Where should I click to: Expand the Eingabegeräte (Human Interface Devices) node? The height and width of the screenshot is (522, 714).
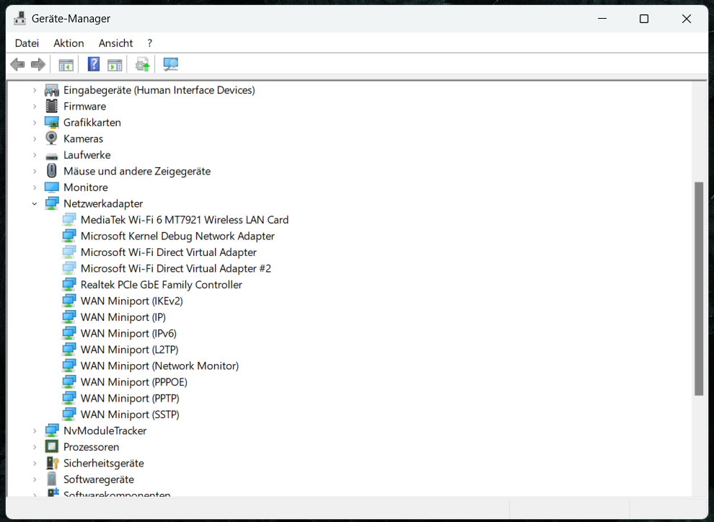[35, 90]
